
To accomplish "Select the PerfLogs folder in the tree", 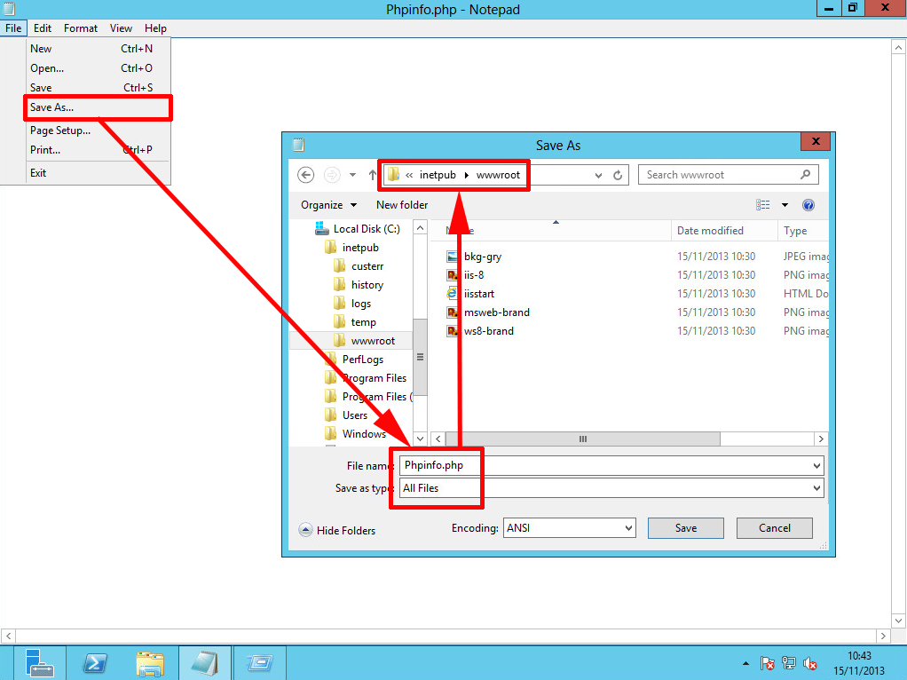I will (354, 360).
